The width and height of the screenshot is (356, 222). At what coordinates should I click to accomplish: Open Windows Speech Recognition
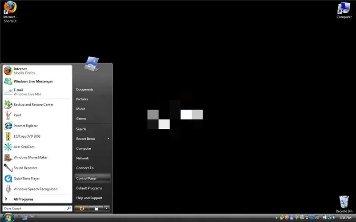(x=37, y=189)
